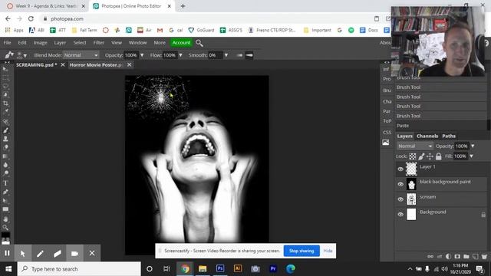Image resolution: width=491 pixels, height=276 pixels.
Task: Open the brush picker dropdown
Action: click(21, 55)
